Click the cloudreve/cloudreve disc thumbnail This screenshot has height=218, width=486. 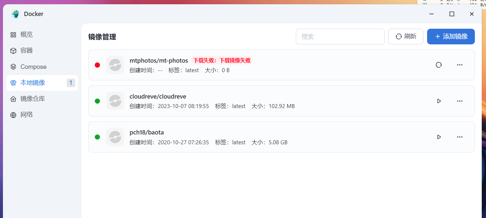pos(115,101)
